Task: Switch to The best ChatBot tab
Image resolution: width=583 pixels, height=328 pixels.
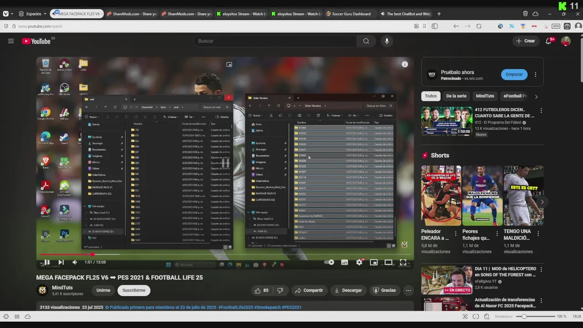Action: pyautogui.click(x=406, y=14)
